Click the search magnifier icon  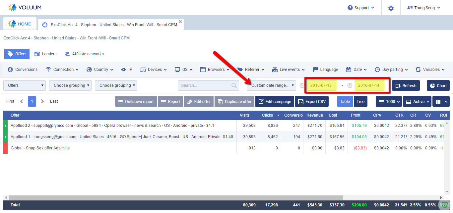[x=234, y=85]
